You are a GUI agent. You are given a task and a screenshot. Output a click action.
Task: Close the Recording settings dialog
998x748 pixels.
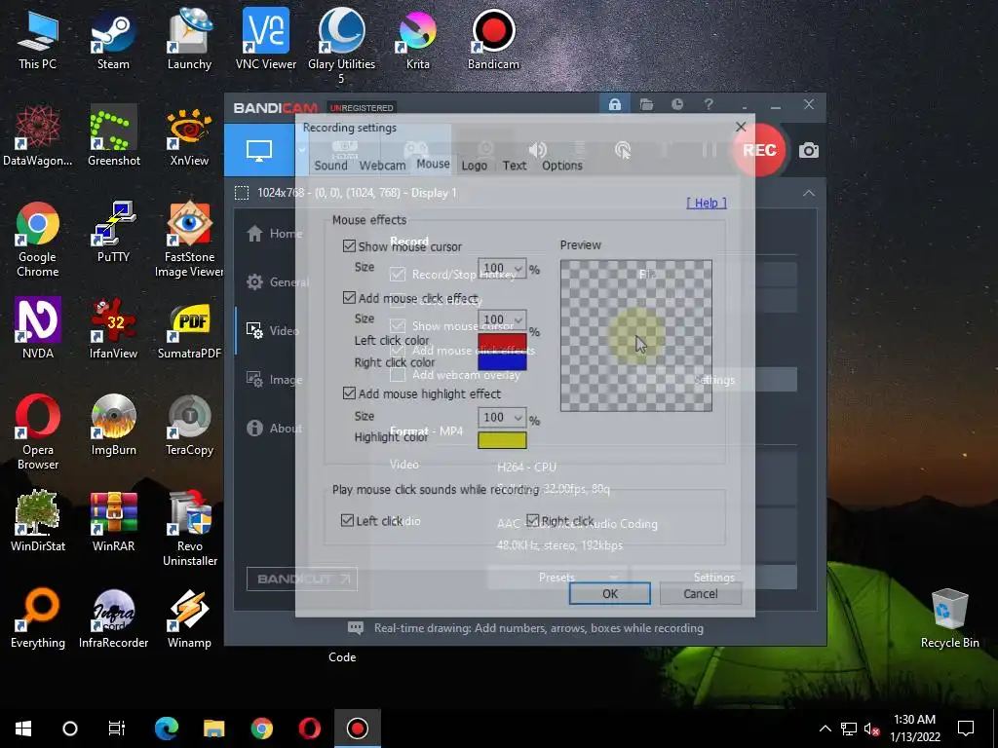(x=741, y=127)
